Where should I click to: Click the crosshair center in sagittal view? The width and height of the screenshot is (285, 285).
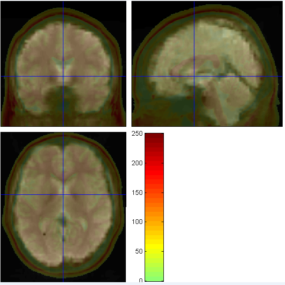tap(194, 77)
